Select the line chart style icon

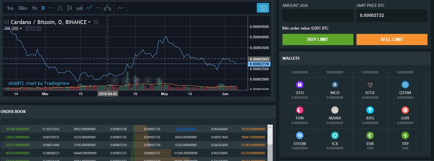click(90, 8)
